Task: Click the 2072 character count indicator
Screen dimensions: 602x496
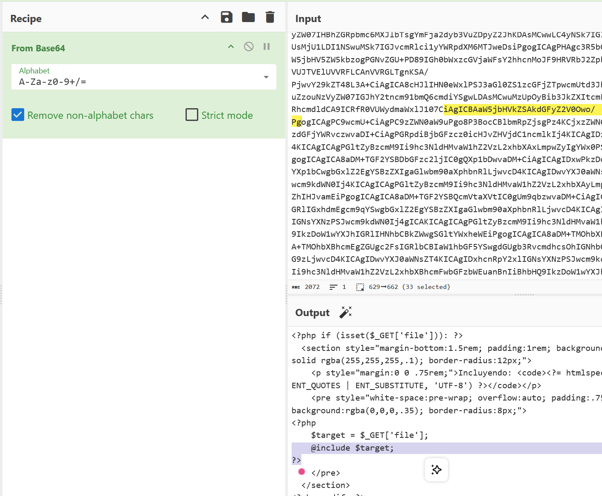Action: click(312, 287)
